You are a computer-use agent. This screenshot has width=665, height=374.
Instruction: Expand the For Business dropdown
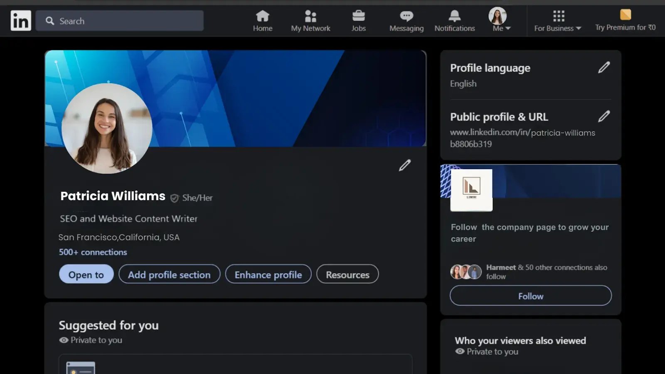pyautogui.click(x=557, y=28)
